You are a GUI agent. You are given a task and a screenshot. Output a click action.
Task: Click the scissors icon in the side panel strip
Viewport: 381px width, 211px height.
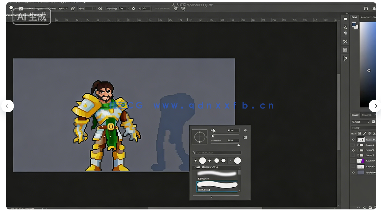click(345, 42)
